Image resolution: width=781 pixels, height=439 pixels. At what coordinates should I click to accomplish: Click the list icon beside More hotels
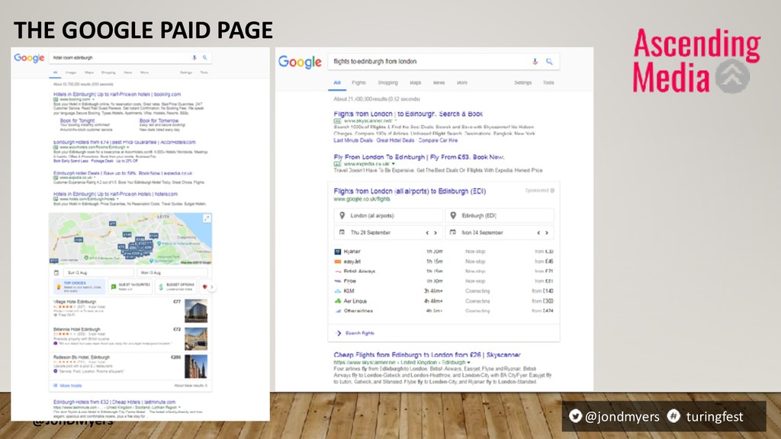coord(55,386)
